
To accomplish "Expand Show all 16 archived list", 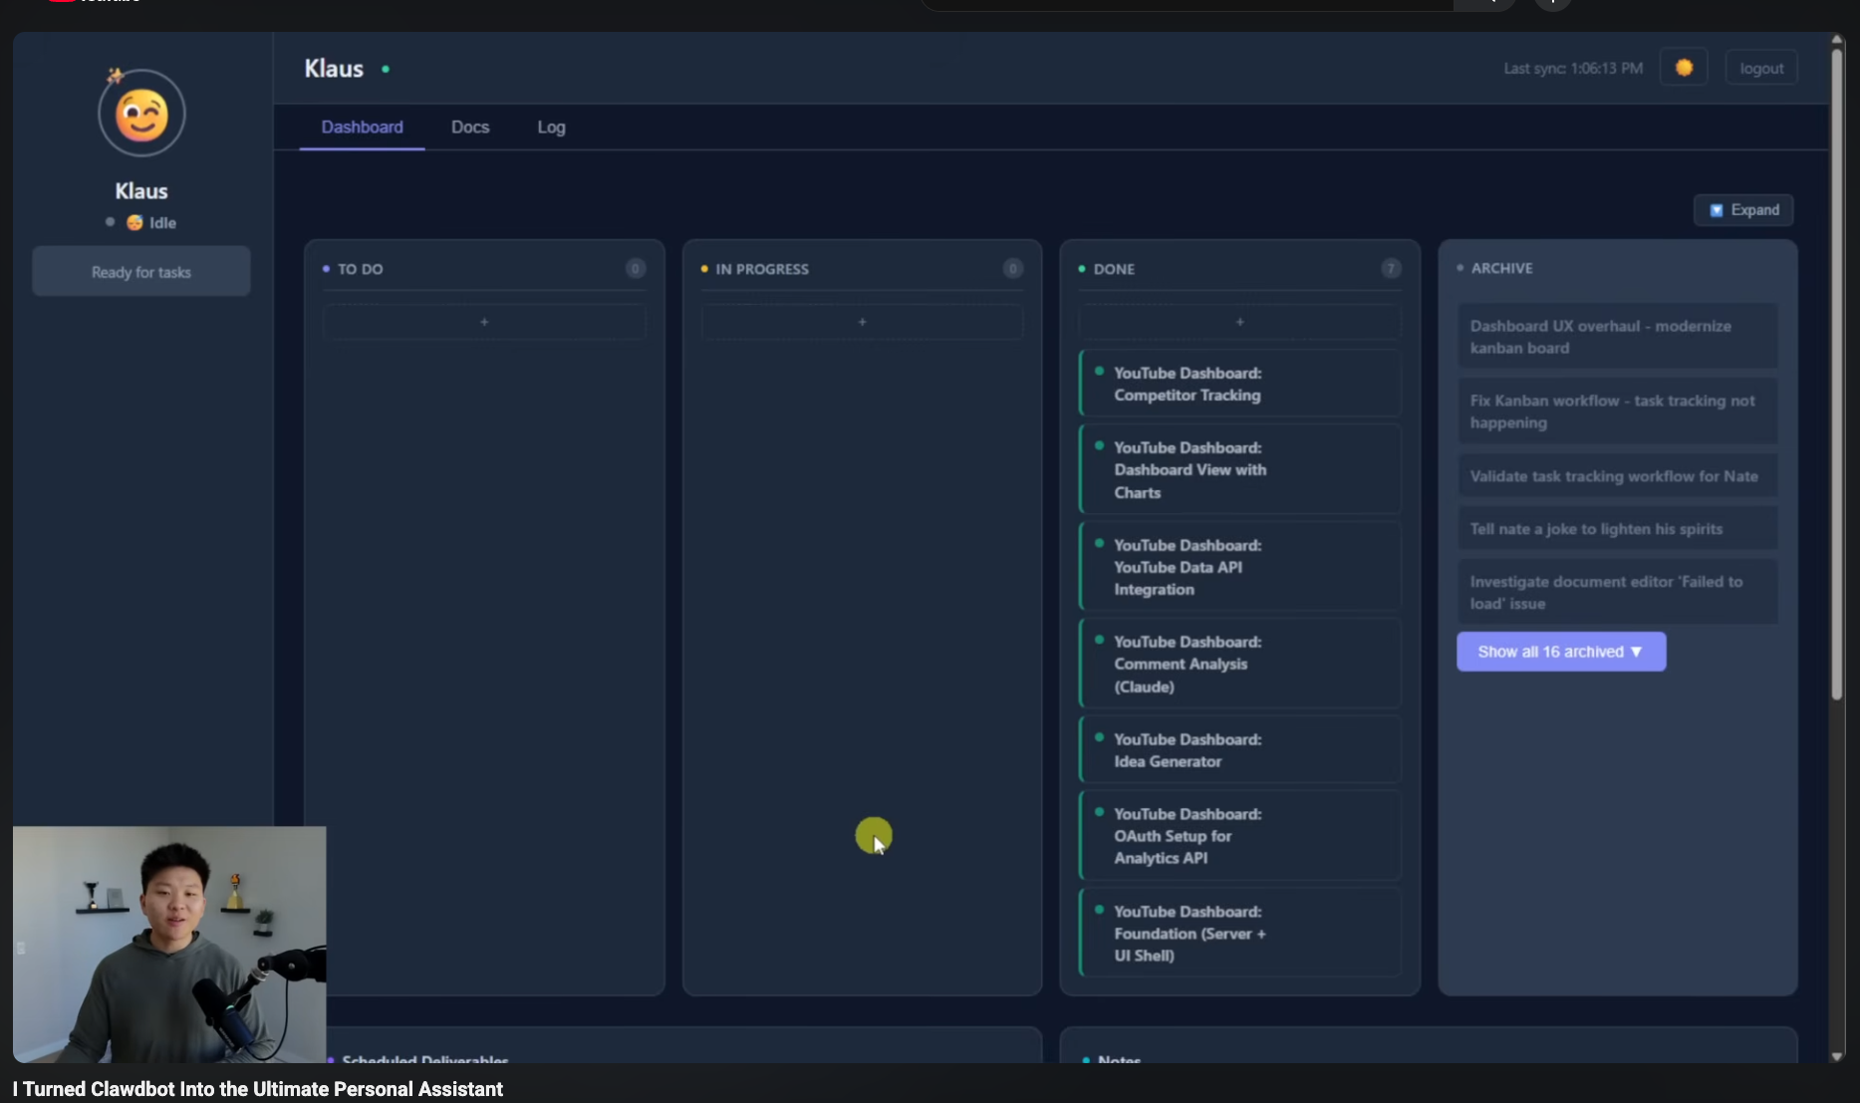I will (x=1560, y=652).
